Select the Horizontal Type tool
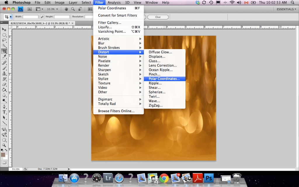 click(x=4, y=111)
